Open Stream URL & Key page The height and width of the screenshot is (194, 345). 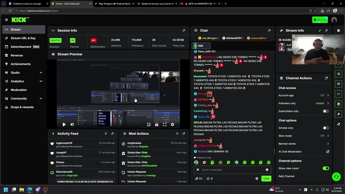24,38
